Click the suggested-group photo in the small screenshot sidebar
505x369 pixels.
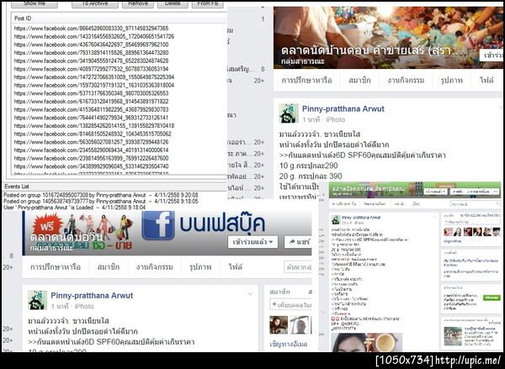click(453, 336)
